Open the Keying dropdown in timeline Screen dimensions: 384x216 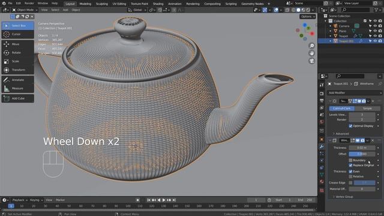point(36,200)
